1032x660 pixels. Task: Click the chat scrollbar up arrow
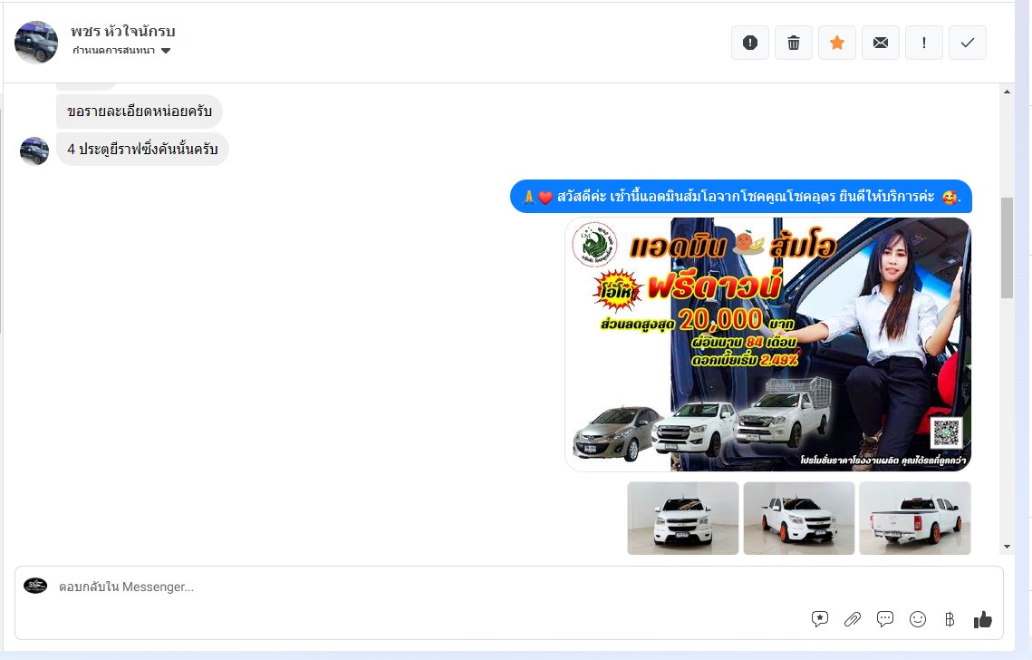[x=1007, y=92]
